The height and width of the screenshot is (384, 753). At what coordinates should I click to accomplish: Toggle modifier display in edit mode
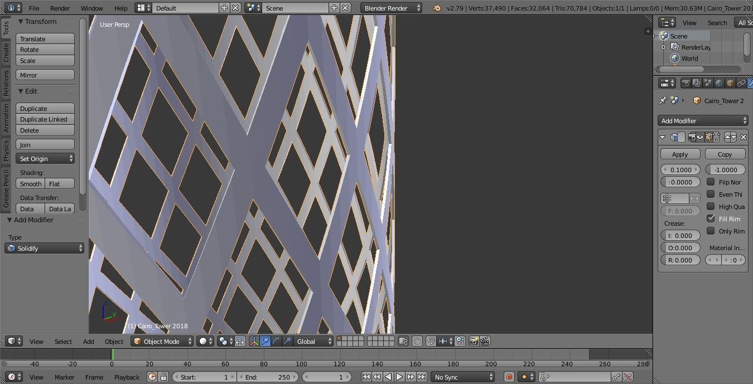pos(708,137)
